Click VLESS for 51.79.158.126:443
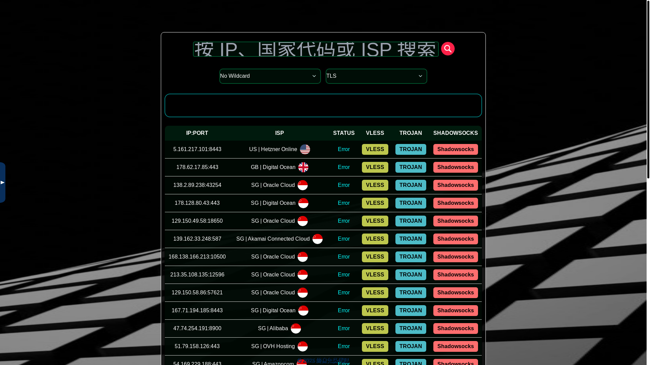This screenshot has height=365, width=650. [x=375, y=346]
